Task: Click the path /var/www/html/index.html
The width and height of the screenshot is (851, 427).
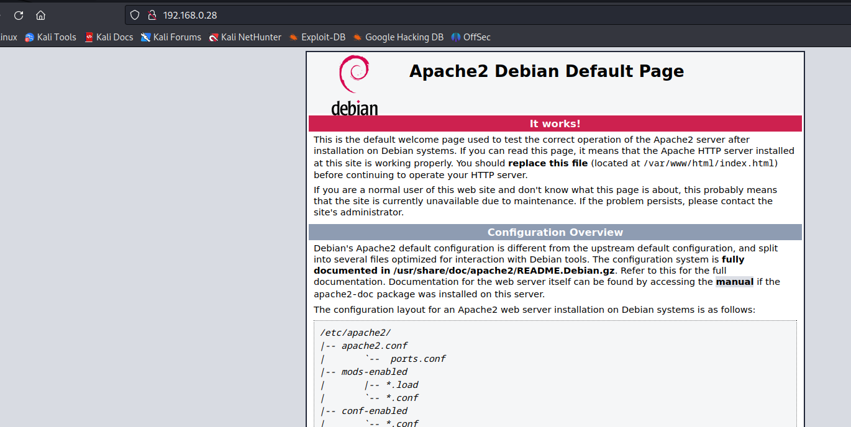Action: 709,163
